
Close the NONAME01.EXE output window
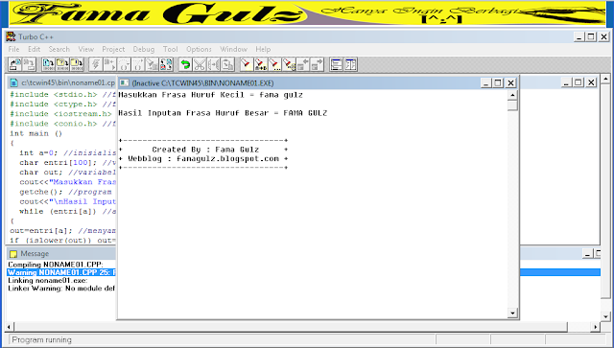(510, 82)
